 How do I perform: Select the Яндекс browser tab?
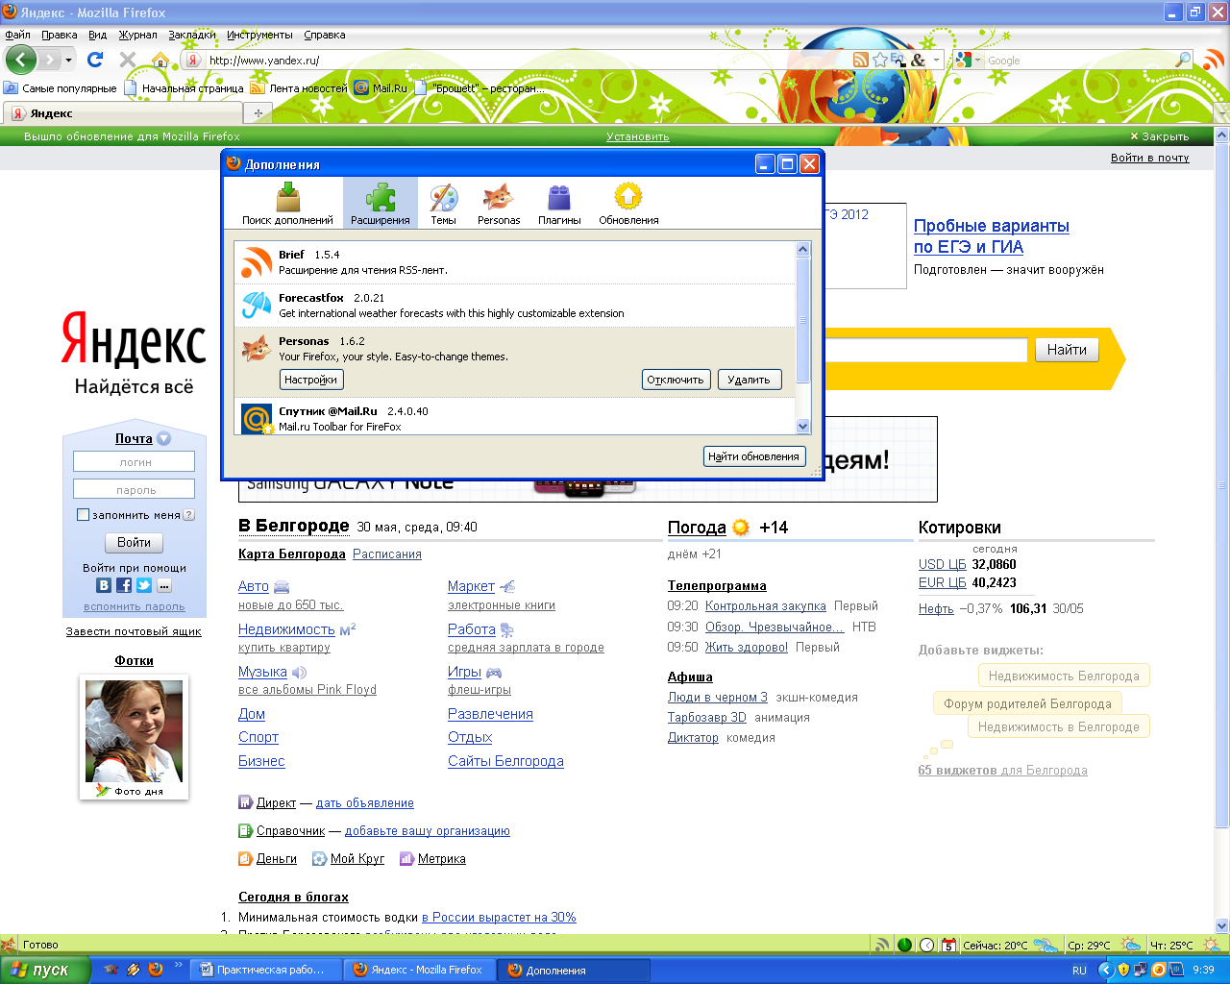[x=122, y=113]
